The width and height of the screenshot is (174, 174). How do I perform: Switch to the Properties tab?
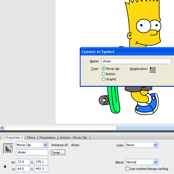[x=12, y=137]
